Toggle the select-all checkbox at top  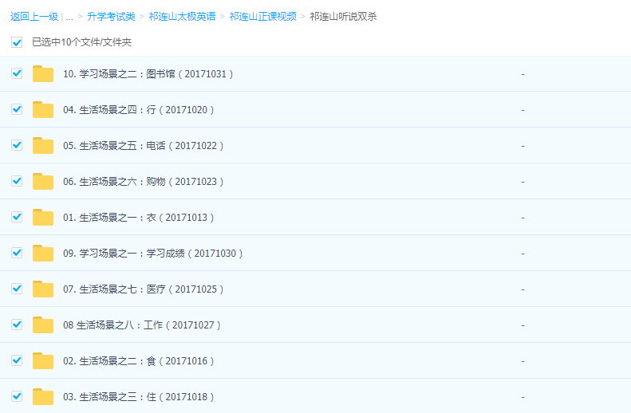point(17,42)
